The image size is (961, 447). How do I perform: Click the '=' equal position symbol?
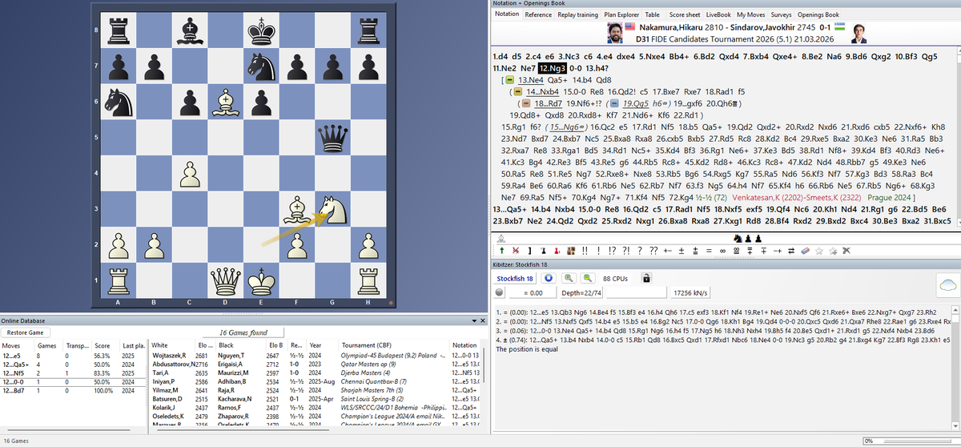tap(709, 250)
